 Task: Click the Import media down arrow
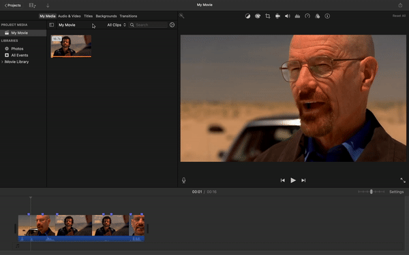click(x=48, y=5)
